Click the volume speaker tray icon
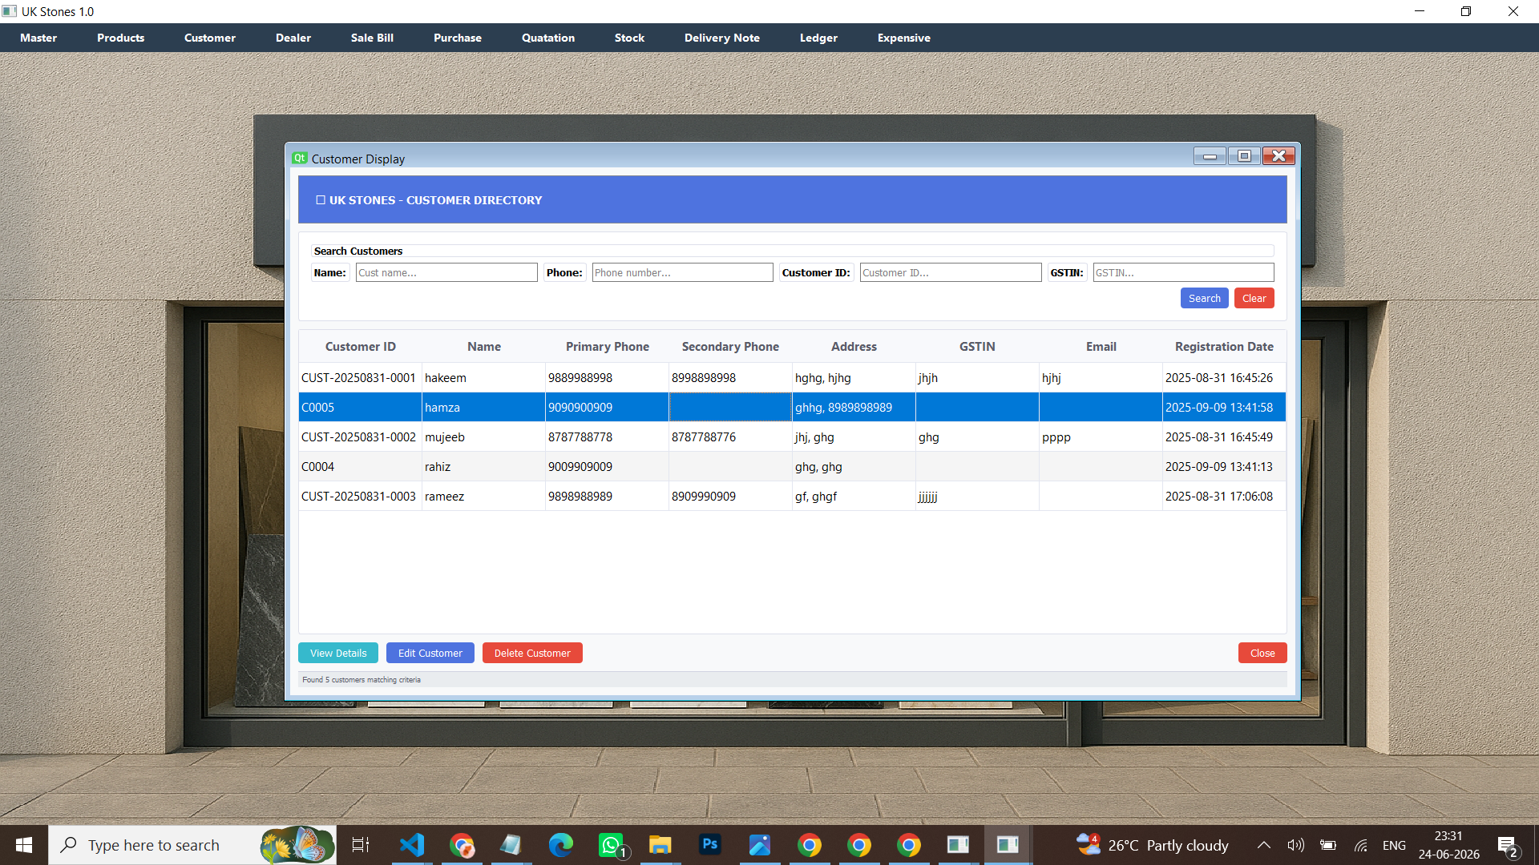The height and width of the screenshot is (865, 1539). (x=1295, y=845)
